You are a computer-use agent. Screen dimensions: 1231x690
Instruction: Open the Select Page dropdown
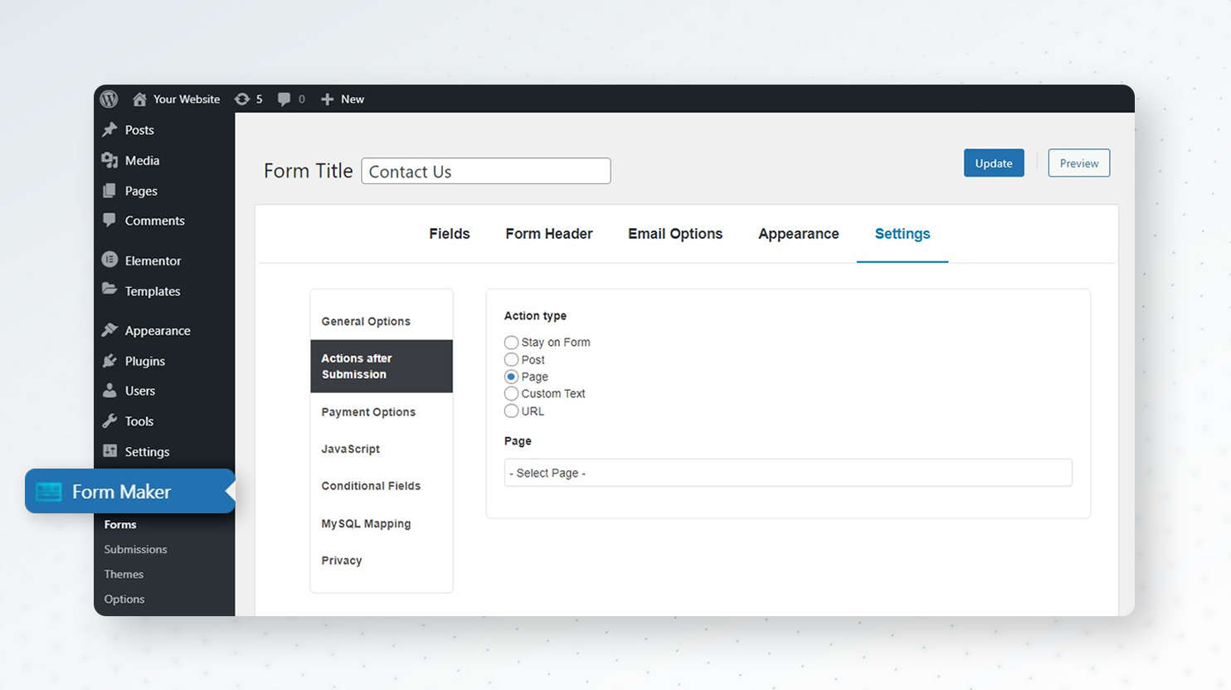pos(788,473)
